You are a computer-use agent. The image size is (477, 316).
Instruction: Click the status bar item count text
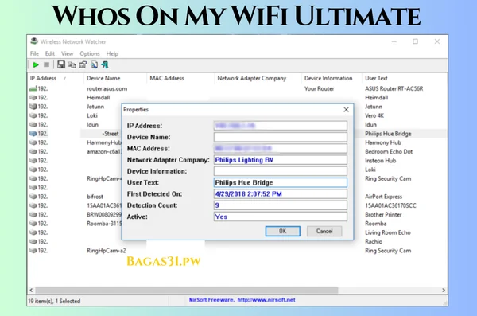tap(54, 301)
